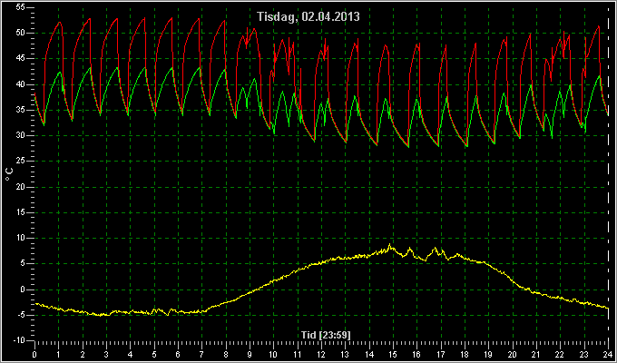This screenshot has height=363, width=617.
Task: Select the 35 value on the temperature axis
Action: click(21, 110)
